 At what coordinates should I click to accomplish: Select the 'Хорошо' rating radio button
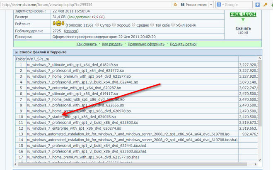114,25
